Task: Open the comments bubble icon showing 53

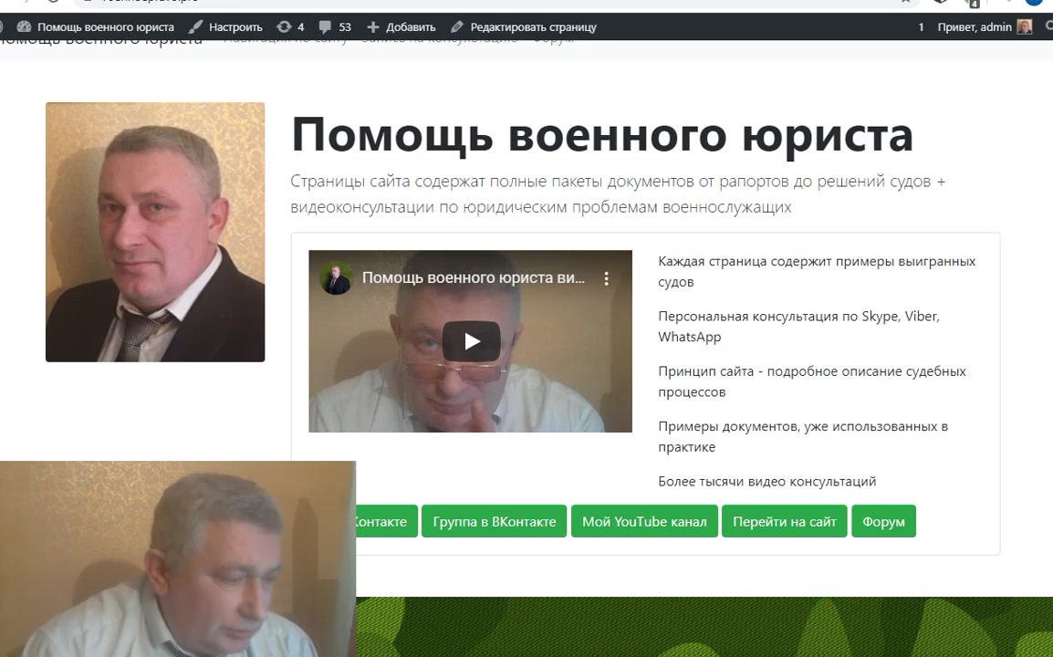Action: 326,27
